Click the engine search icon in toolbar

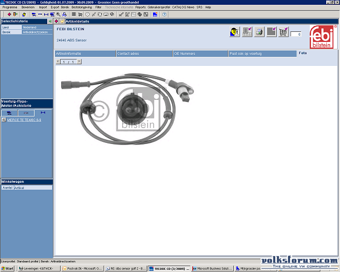click(x=40, y=14)
